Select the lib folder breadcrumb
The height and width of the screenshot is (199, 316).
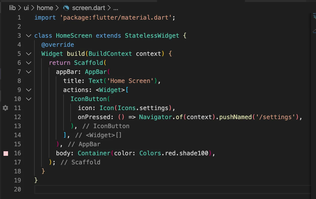12,8
